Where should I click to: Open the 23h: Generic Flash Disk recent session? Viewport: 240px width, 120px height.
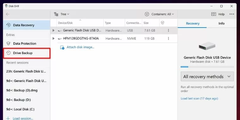click(x=26, y=71)
